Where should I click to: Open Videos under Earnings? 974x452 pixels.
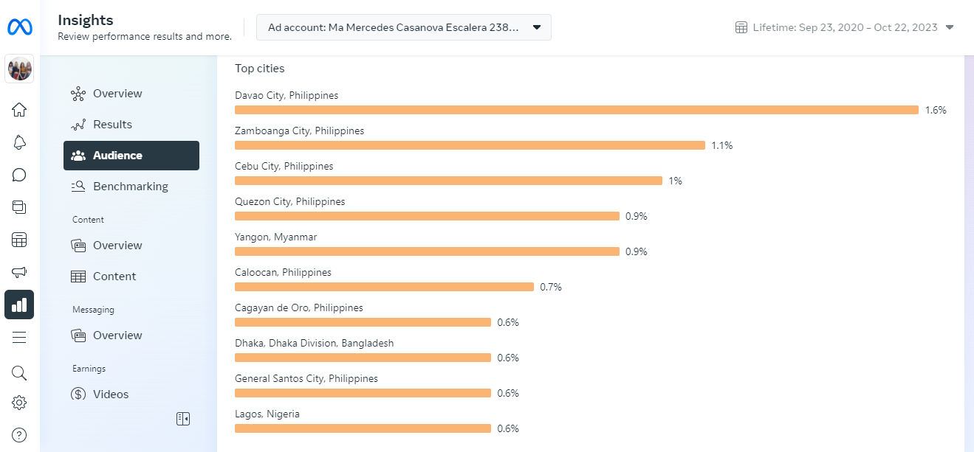[x=110, y=394]
